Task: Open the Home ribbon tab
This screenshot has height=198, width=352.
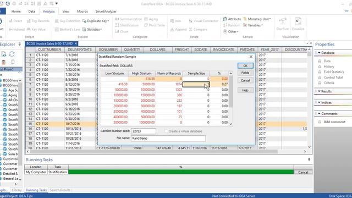Action: click(16, 11)
